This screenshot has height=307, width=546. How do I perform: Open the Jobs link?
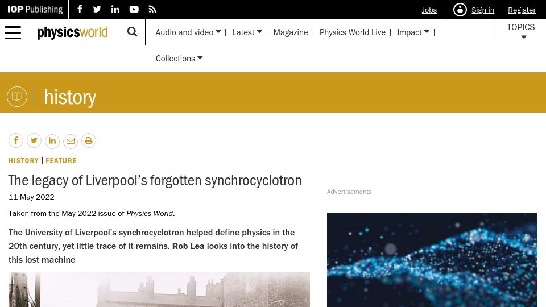pos(429,10)
